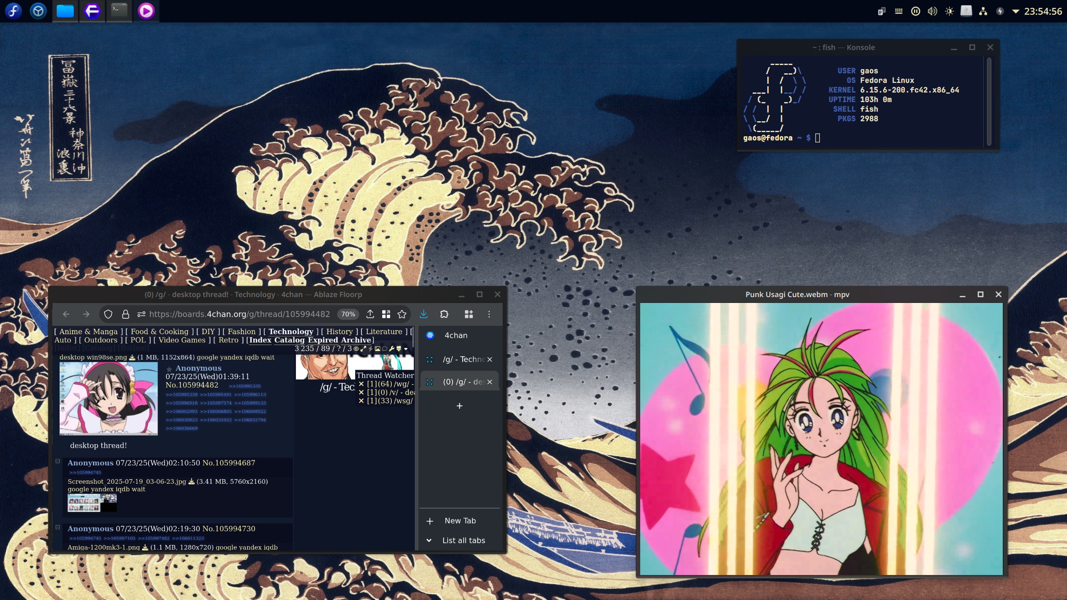Open site security lock info

125,314
